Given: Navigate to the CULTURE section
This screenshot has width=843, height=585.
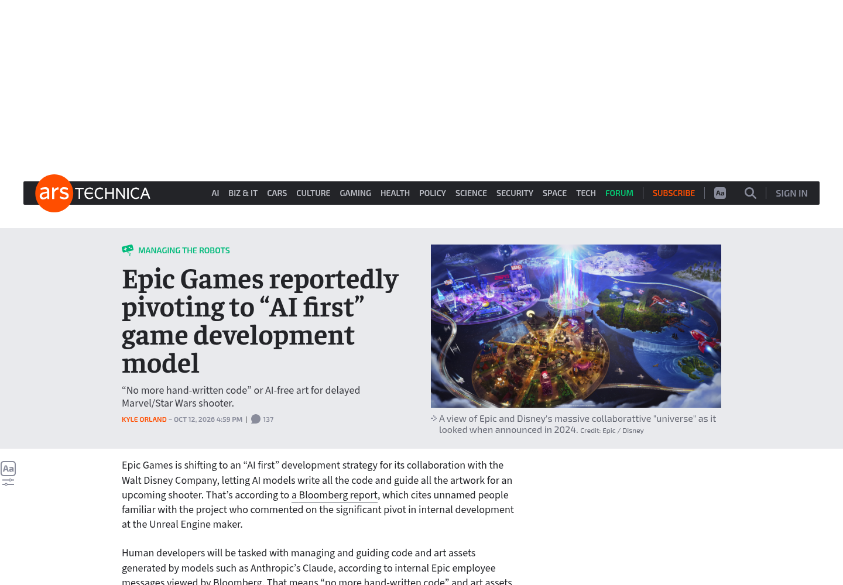Looking at the screenshot, I should [x=313, y=193].
